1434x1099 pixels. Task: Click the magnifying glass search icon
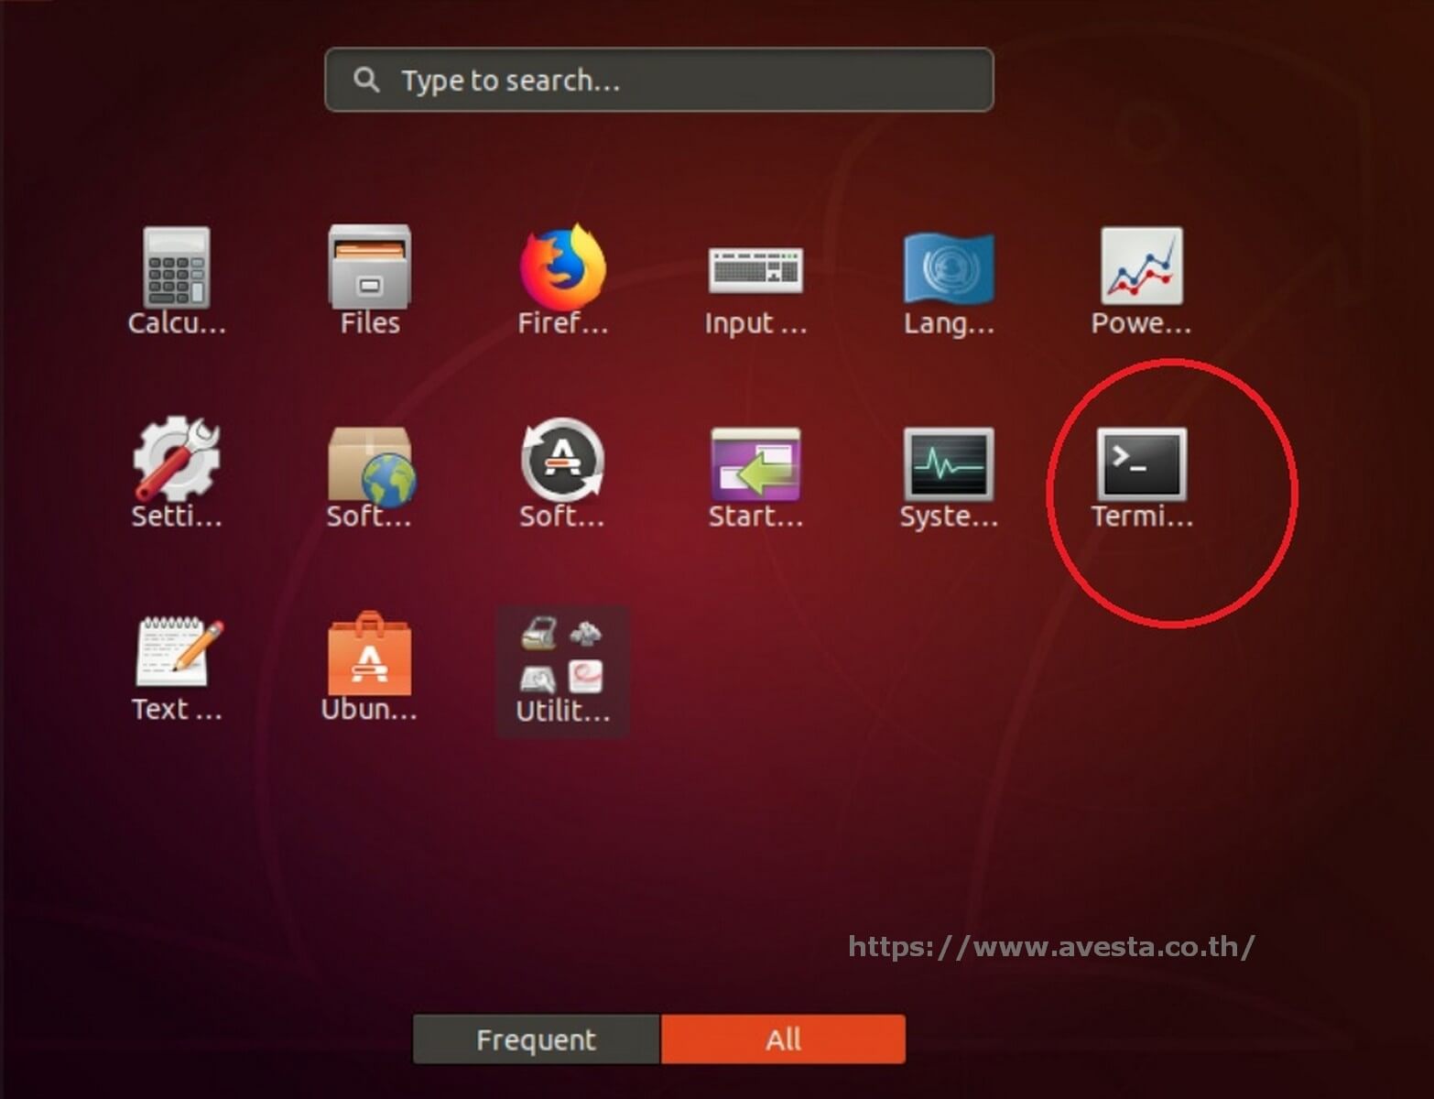point(366,81)
